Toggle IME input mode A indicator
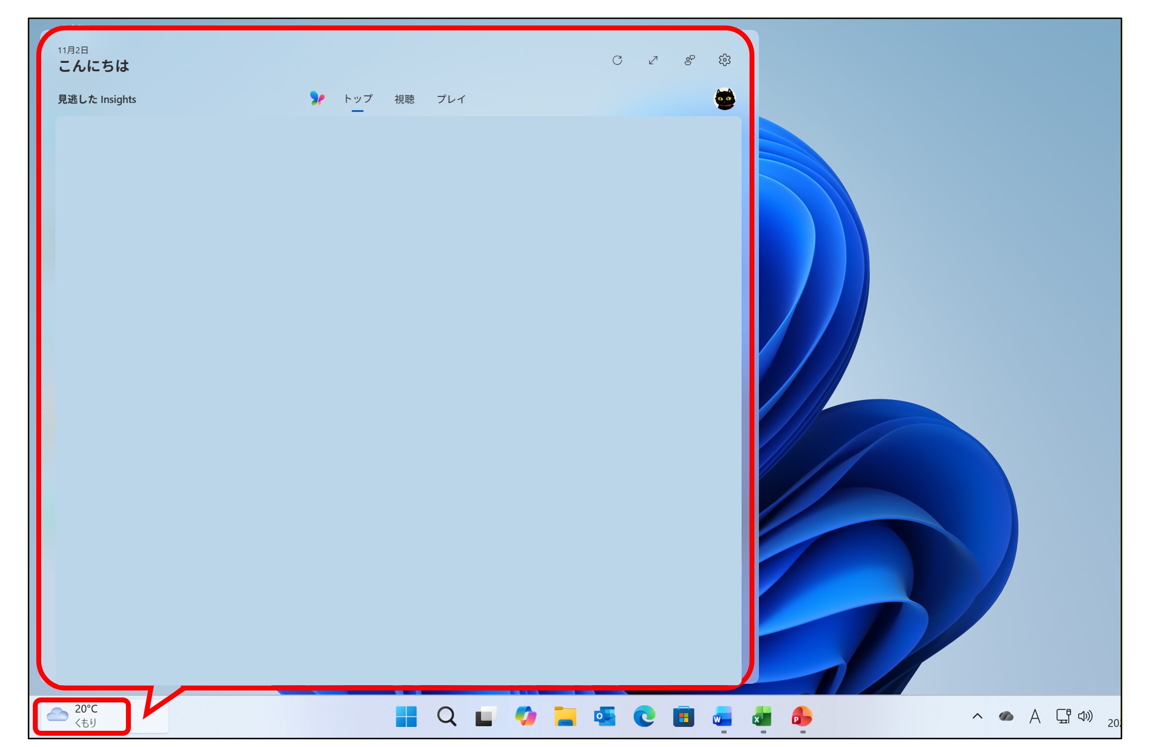 coord(1034,717)
